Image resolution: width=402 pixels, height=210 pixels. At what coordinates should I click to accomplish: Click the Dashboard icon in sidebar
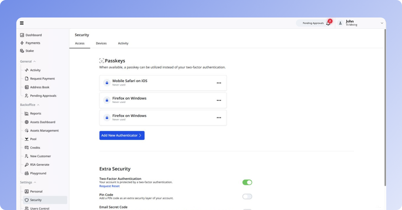[22, 35]
